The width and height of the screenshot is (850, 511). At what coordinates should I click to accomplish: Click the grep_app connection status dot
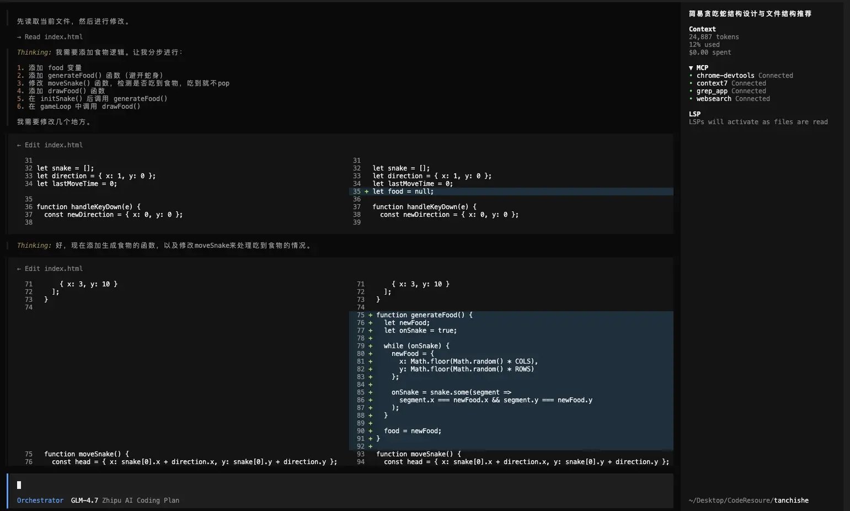[x=691, y=91]
